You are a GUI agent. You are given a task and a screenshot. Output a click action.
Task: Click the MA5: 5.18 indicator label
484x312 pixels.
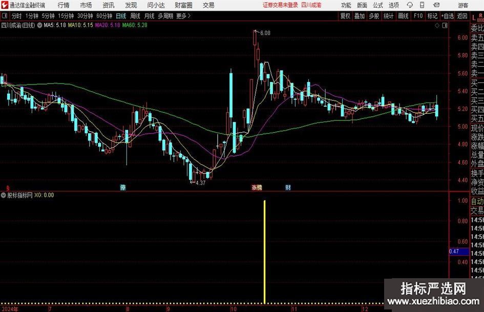coord(55,25)
